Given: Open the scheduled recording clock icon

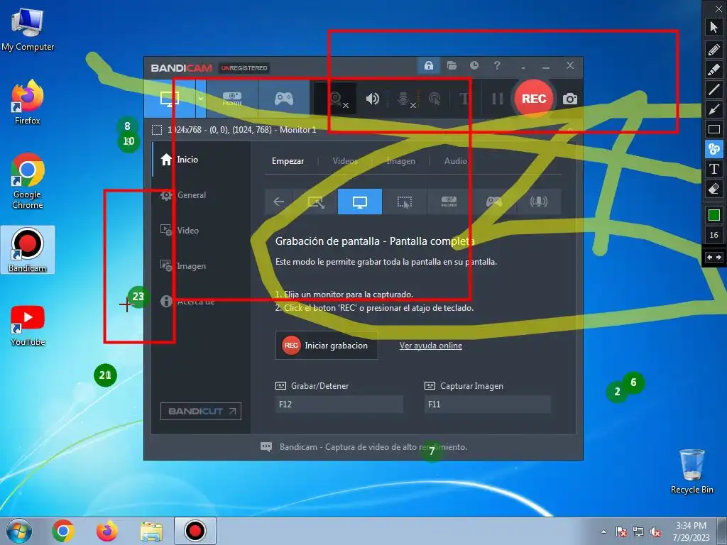Looking at the screenshot, I should [474, 65].
